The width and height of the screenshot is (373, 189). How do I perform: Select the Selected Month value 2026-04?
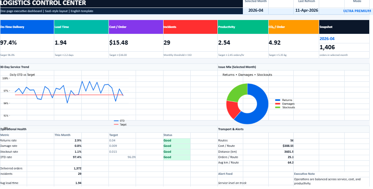(x=256, y=10)
